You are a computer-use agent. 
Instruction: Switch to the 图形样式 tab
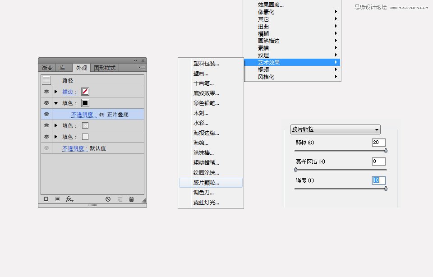point(105,68)
